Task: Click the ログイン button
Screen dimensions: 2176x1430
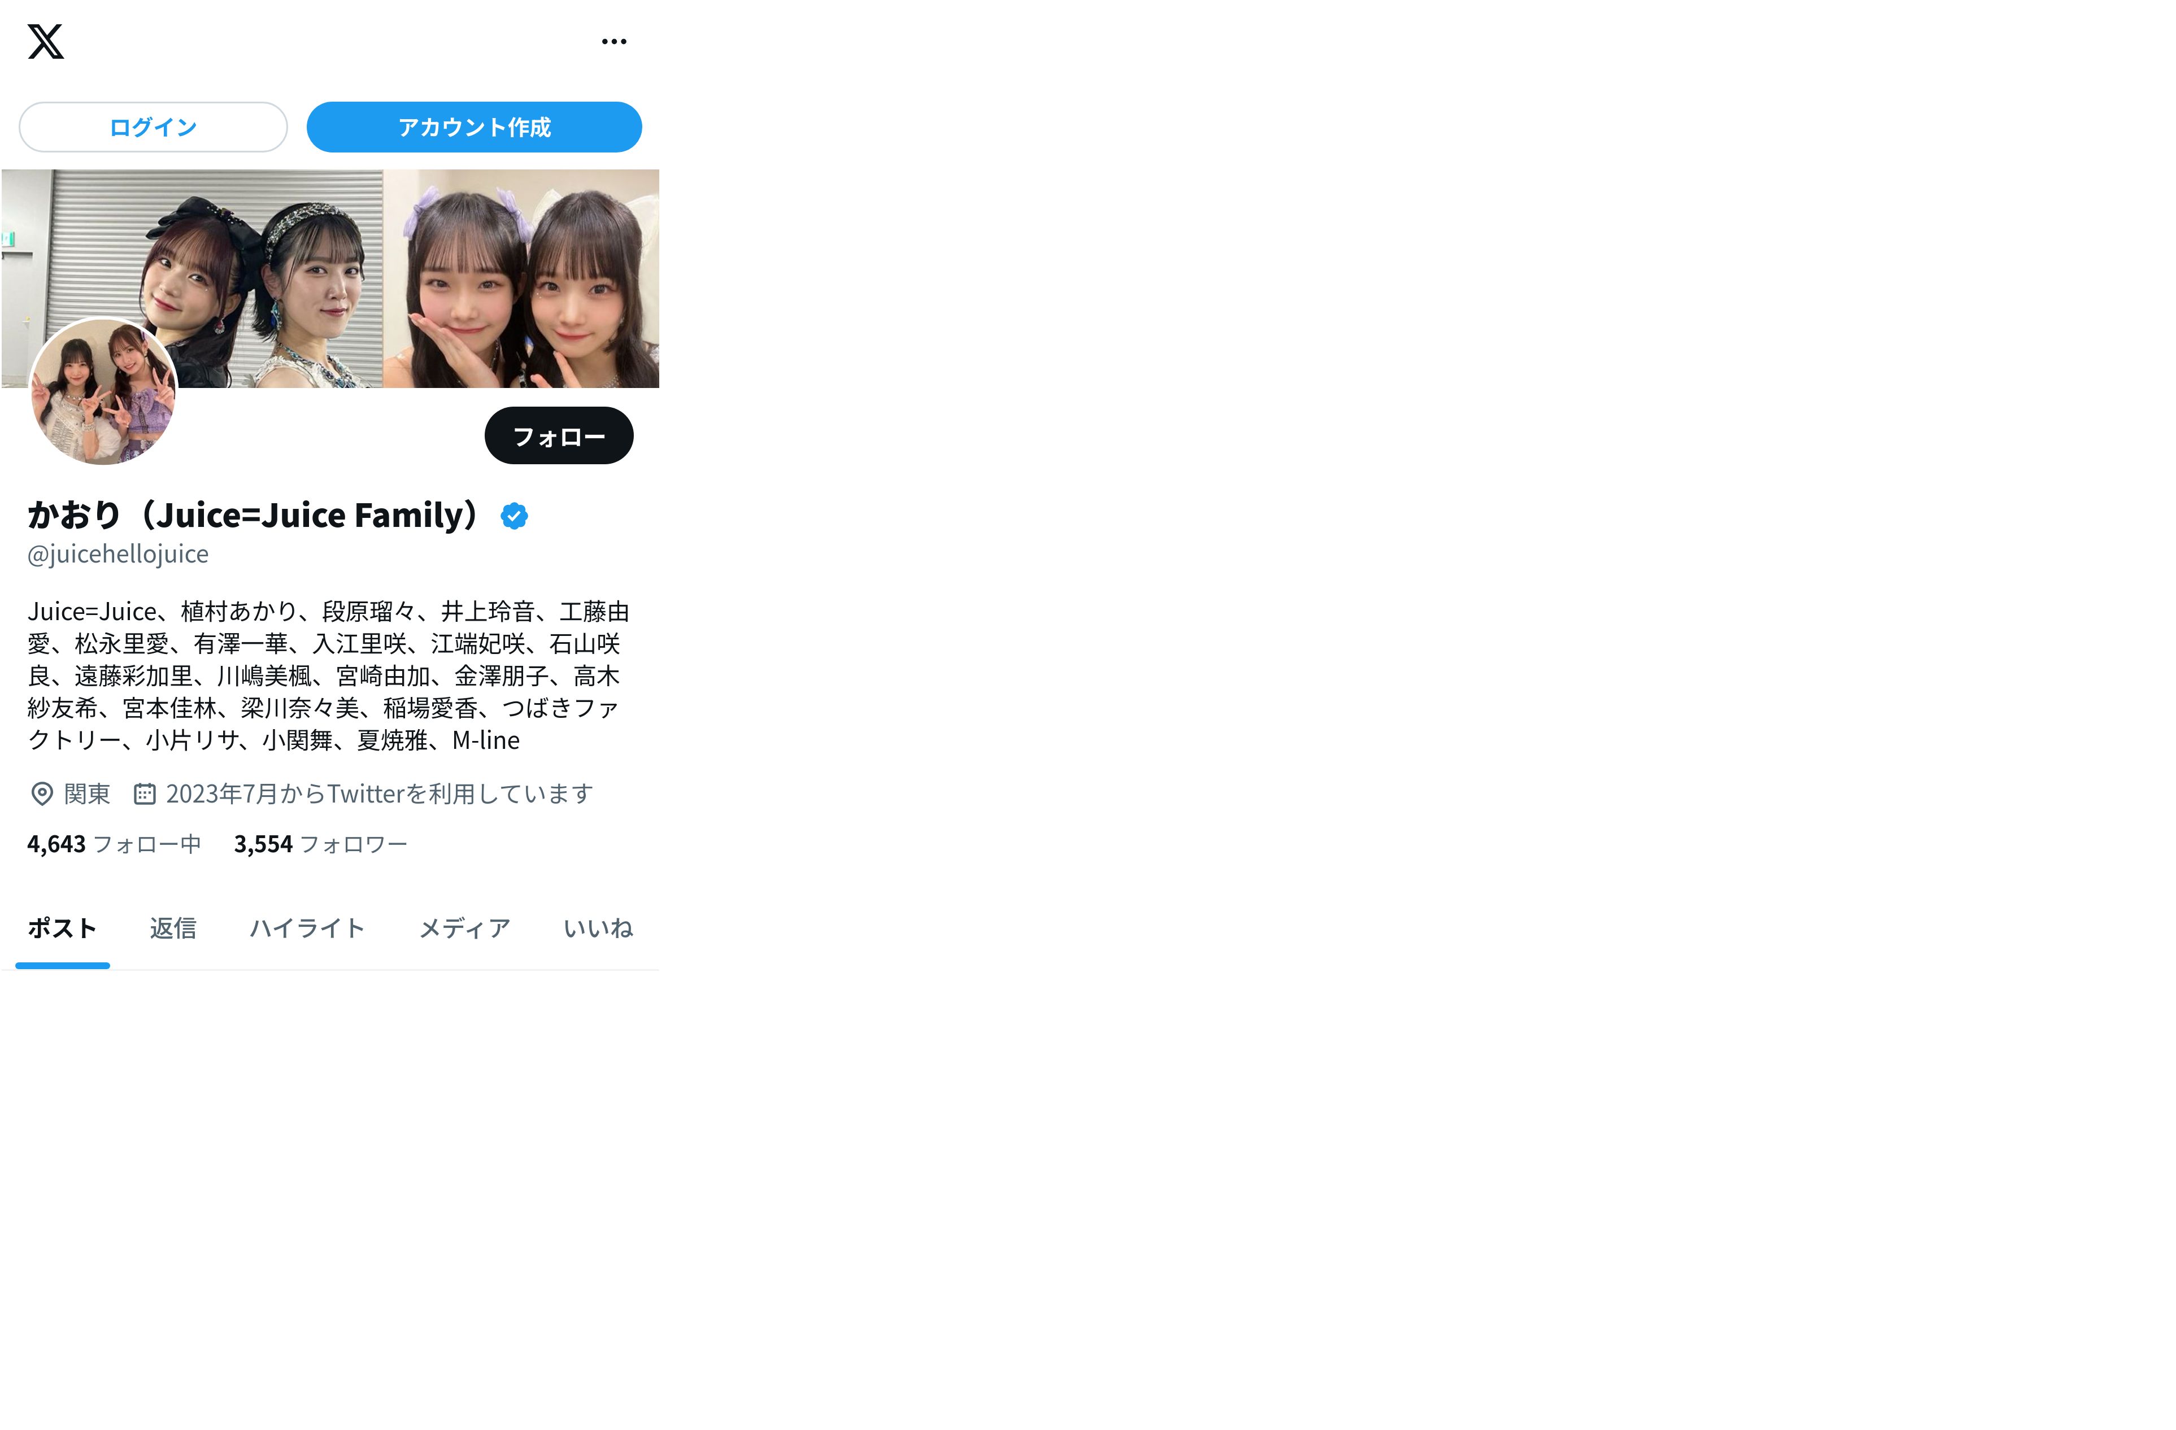Action: click(x=153, y=127)
